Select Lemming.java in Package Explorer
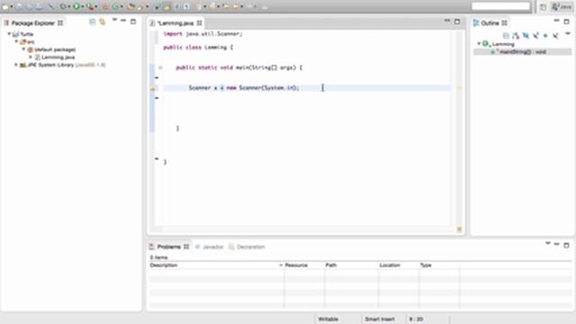 pyautogui.click(x=58, y=57)
